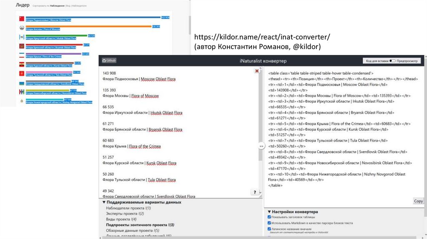Click the Moscow Oblast Flora project flag icon

(22, 18)
